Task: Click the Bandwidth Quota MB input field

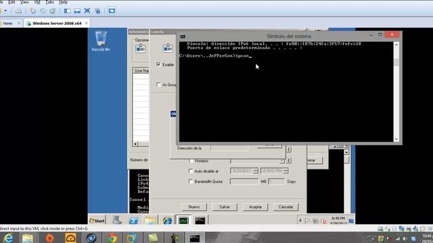Action: click(x=244, y=182)
